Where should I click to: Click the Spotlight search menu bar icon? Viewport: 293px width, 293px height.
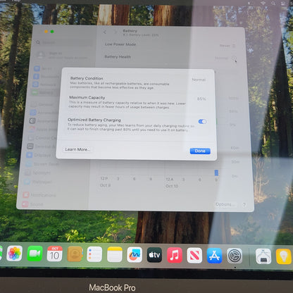point(273,4)
